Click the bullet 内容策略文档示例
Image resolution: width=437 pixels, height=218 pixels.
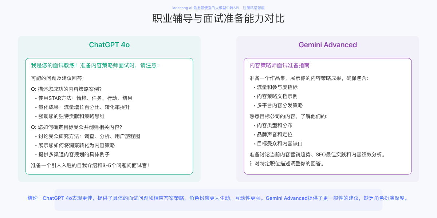(275, 96)
